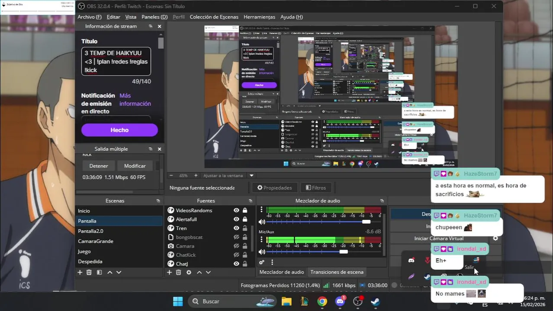Screen dimensions: 553x311
Task: Show the ChatKick source
Action: [236, 255]
